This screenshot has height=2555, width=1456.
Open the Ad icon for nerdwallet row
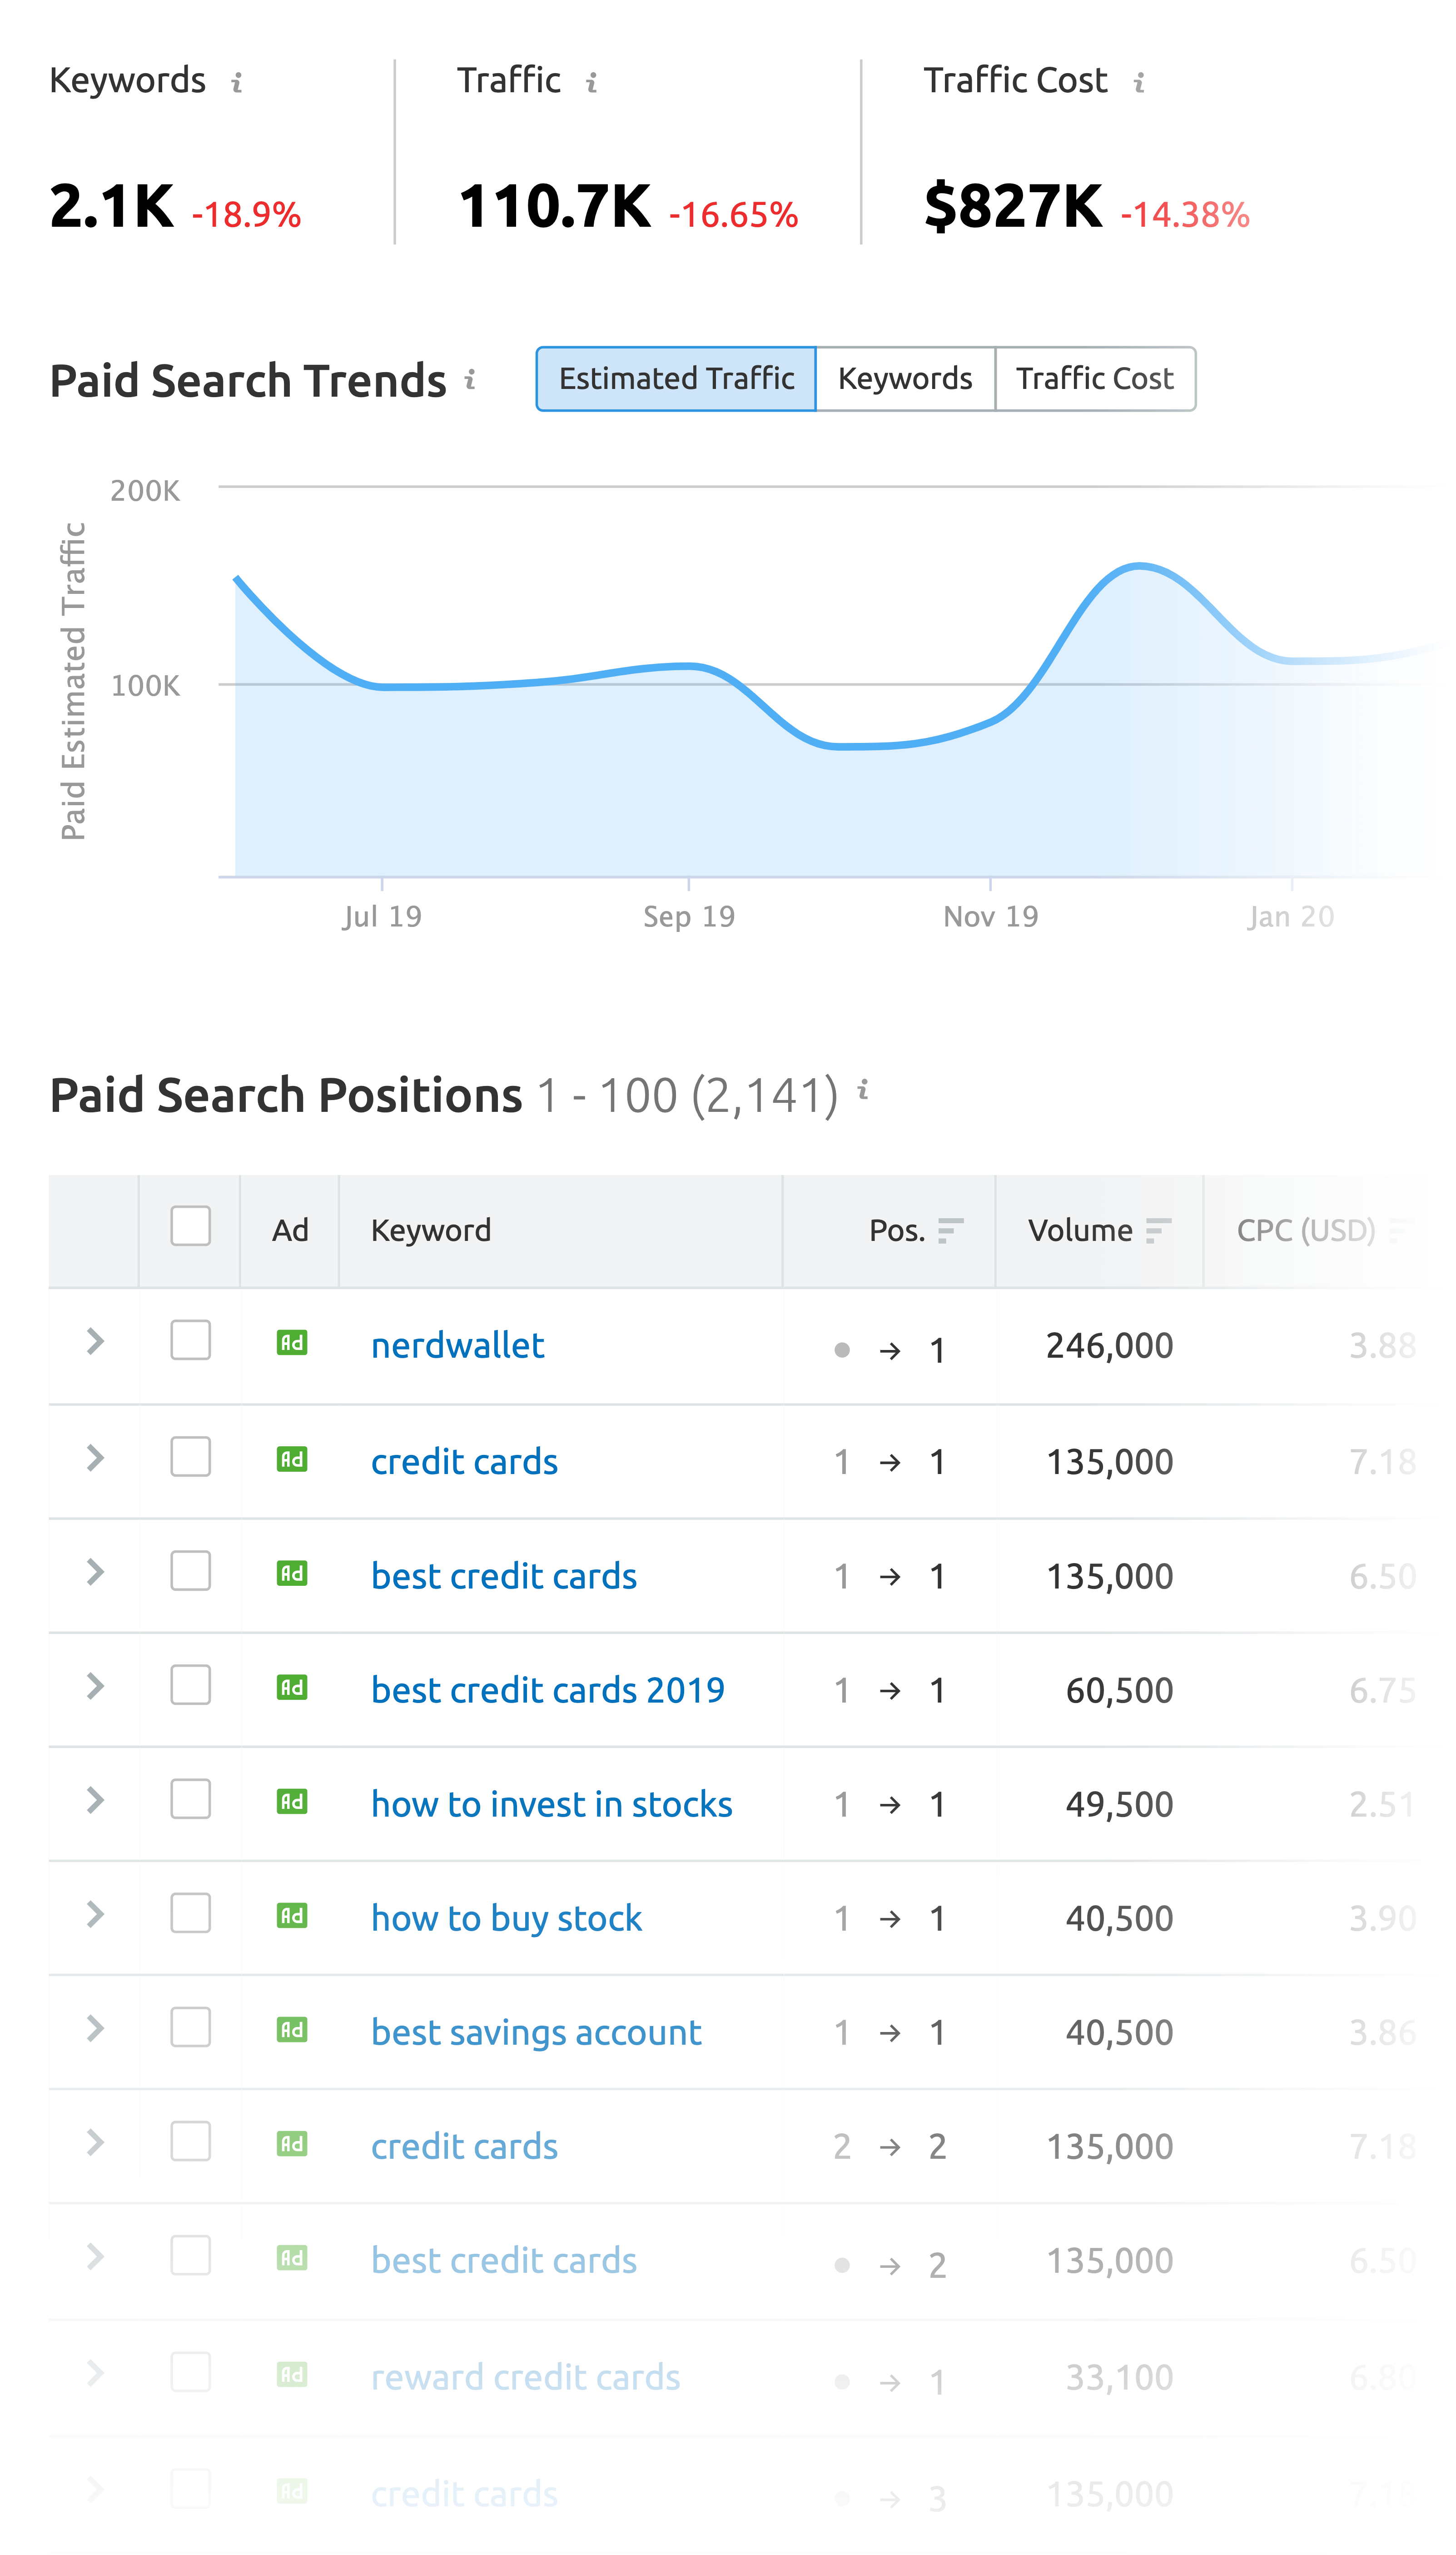291,1343
